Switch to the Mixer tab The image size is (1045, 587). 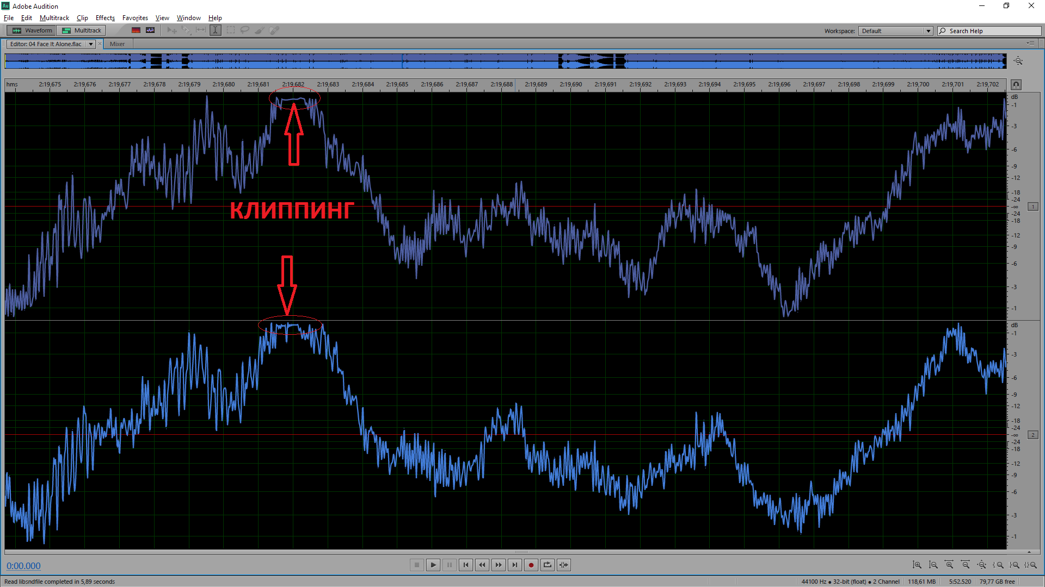coord(117,44)
